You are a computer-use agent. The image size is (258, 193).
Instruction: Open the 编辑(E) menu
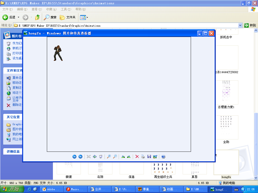coord(22,9)
